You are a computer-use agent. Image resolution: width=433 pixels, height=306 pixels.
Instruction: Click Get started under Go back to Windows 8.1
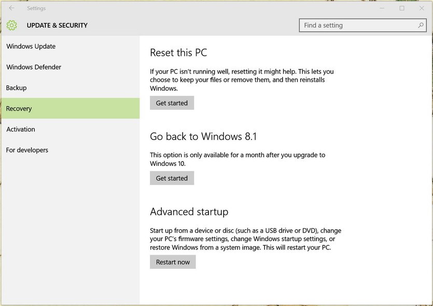tap(172, 178)
